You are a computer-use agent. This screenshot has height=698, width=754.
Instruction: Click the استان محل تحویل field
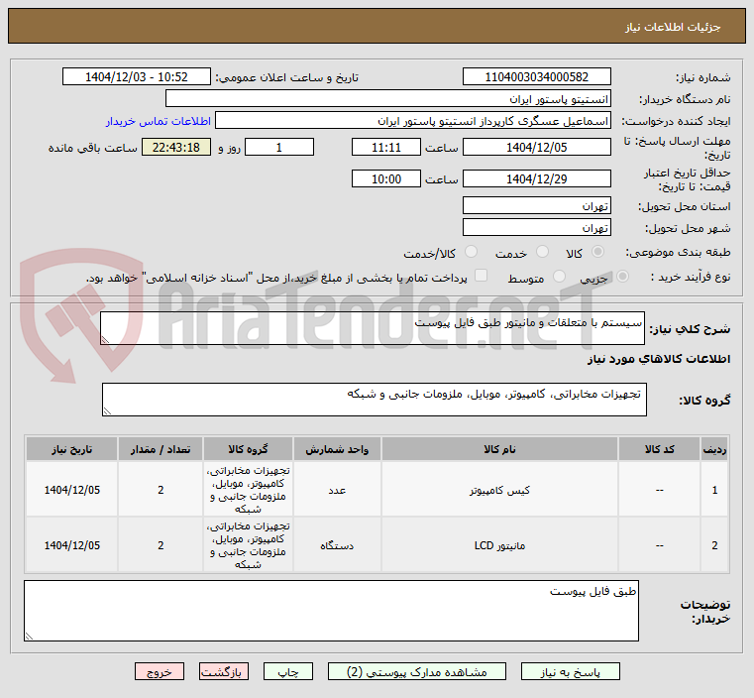point(537,206)
